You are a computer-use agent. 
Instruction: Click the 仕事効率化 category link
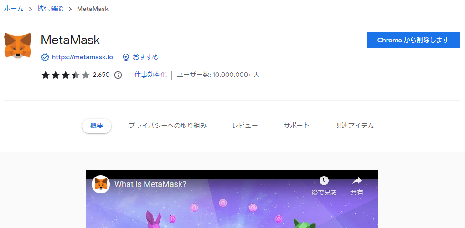pos(150,75)
